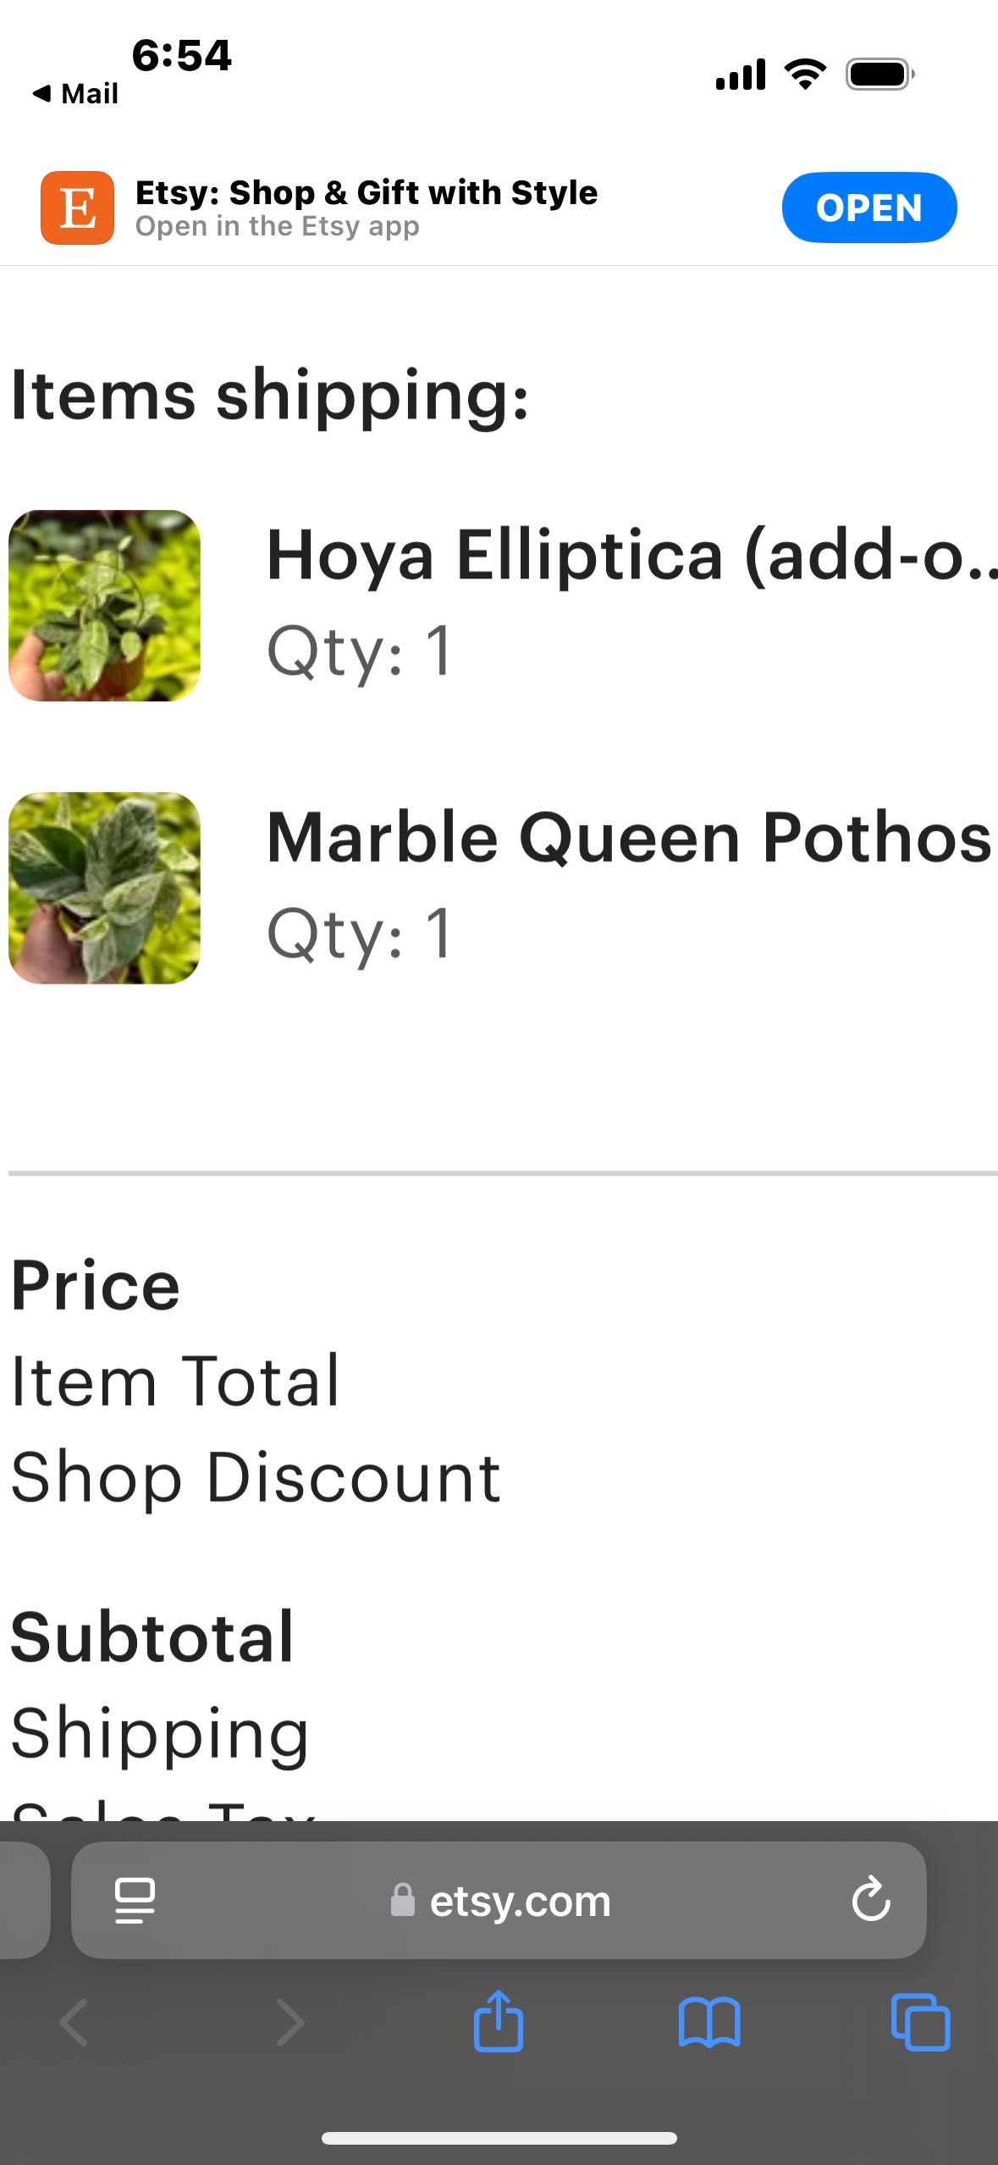Image resolution: width=998 pixels, height=2165 pixels.
Task: Open the Marble Queen Pothos thumbnail
Action: (x=104, y=888)
